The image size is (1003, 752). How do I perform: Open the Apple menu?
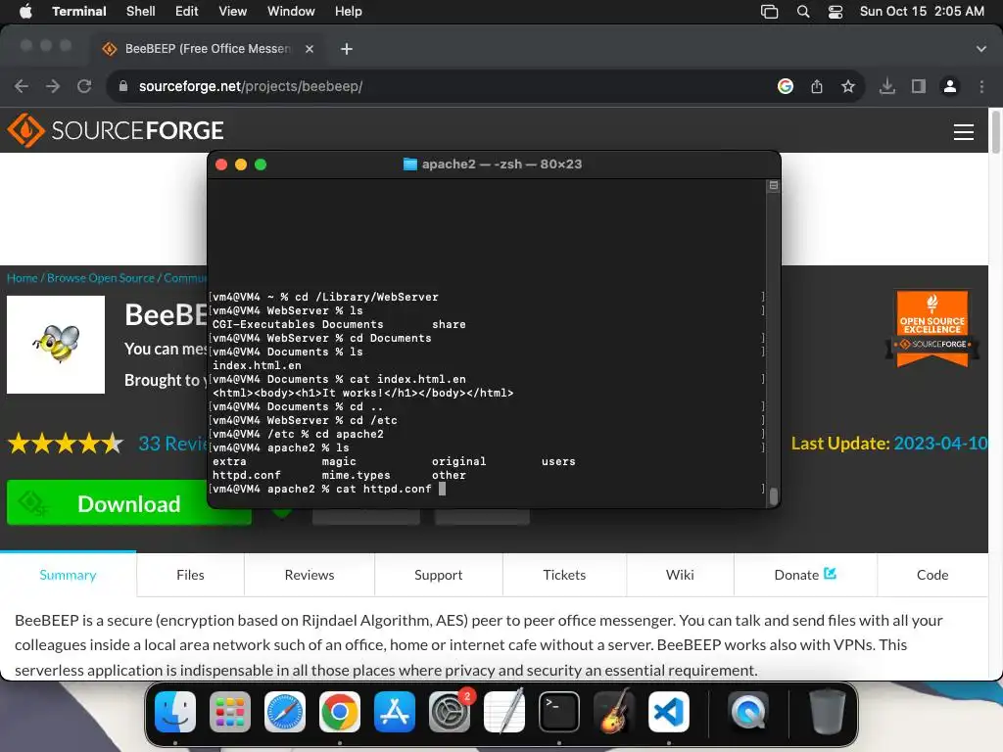(x=25, y=12)
